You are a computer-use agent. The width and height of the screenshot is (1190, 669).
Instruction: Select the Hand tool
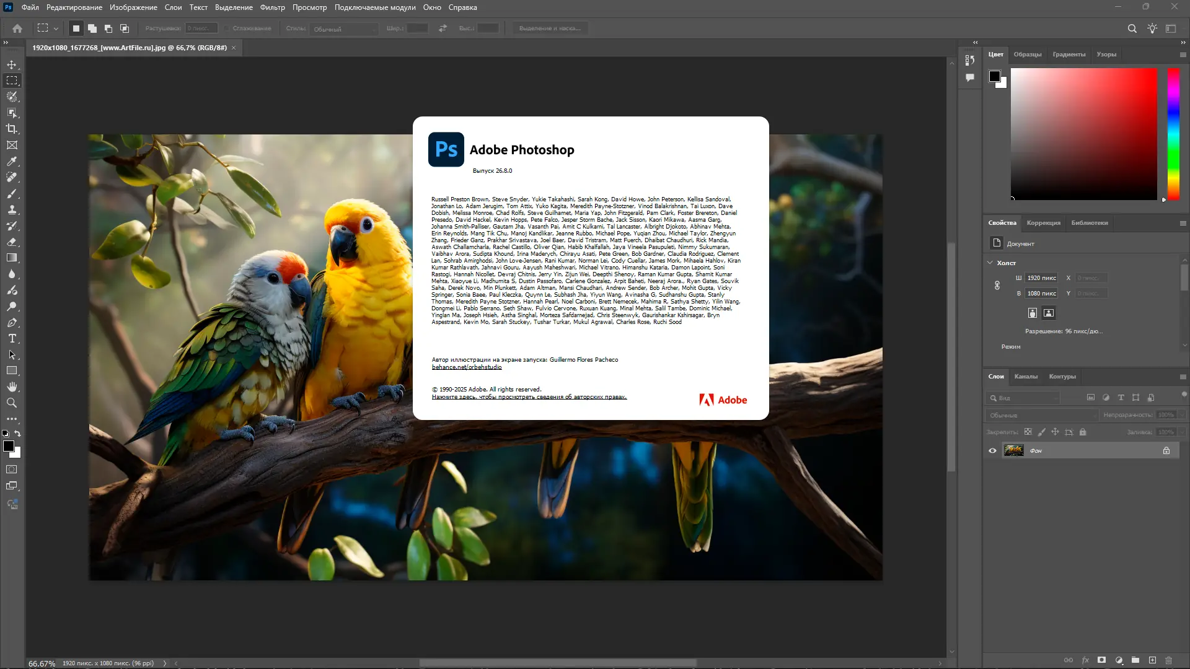12,387
